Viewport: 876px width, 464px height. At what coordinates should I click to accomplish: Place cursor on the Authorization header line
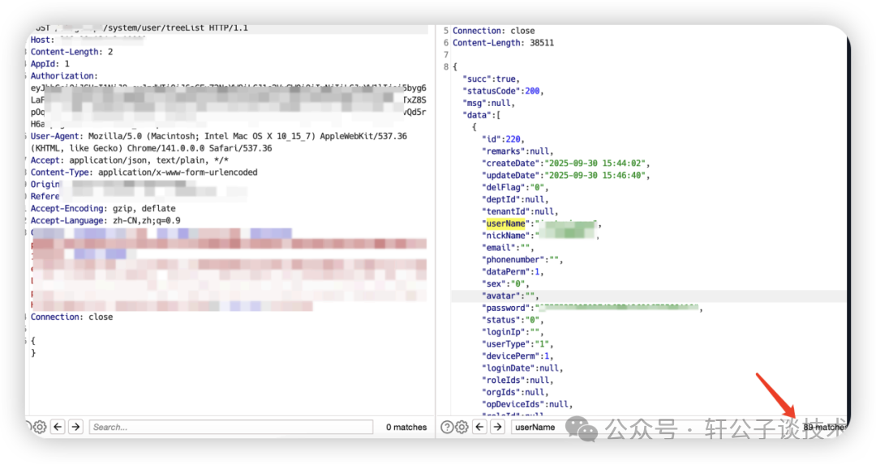(x=64, y=76)
